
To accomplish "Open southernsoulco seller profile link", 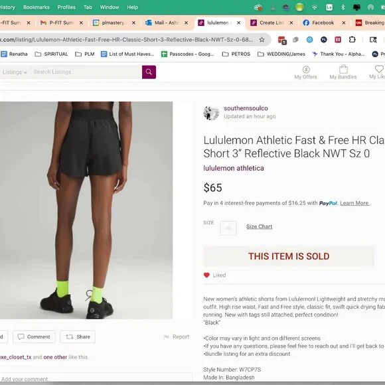I will pos(246,108).
